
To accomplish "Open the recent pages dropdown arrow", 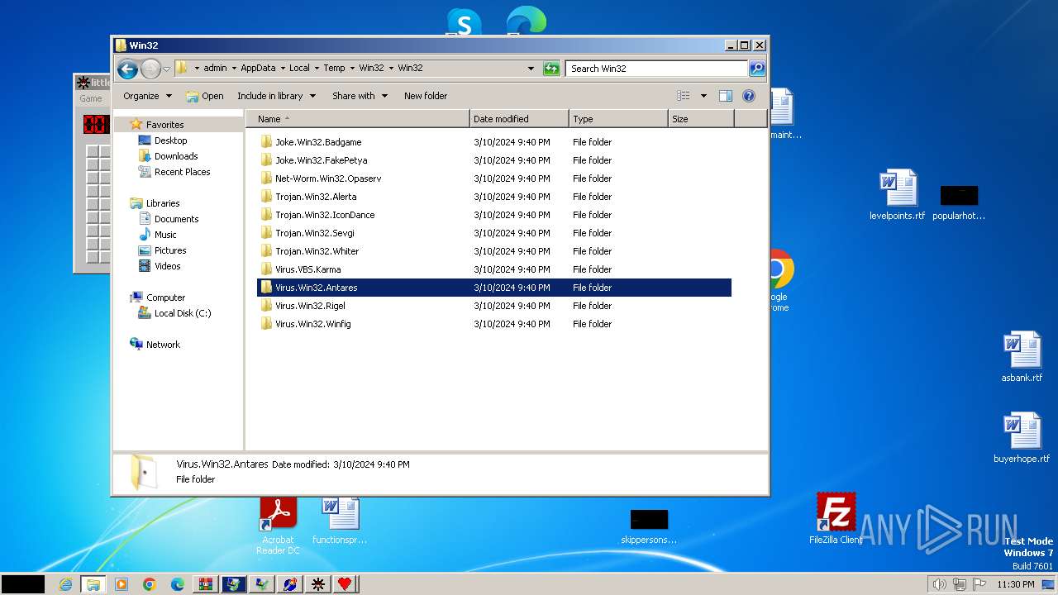I will (166, 69).
